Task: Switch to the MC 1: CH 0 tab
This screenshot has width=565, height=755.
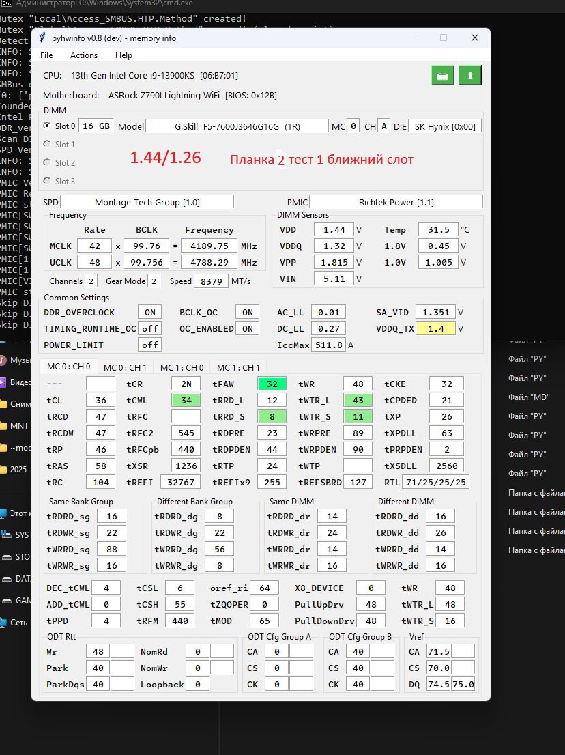Action: pos(182,367)
